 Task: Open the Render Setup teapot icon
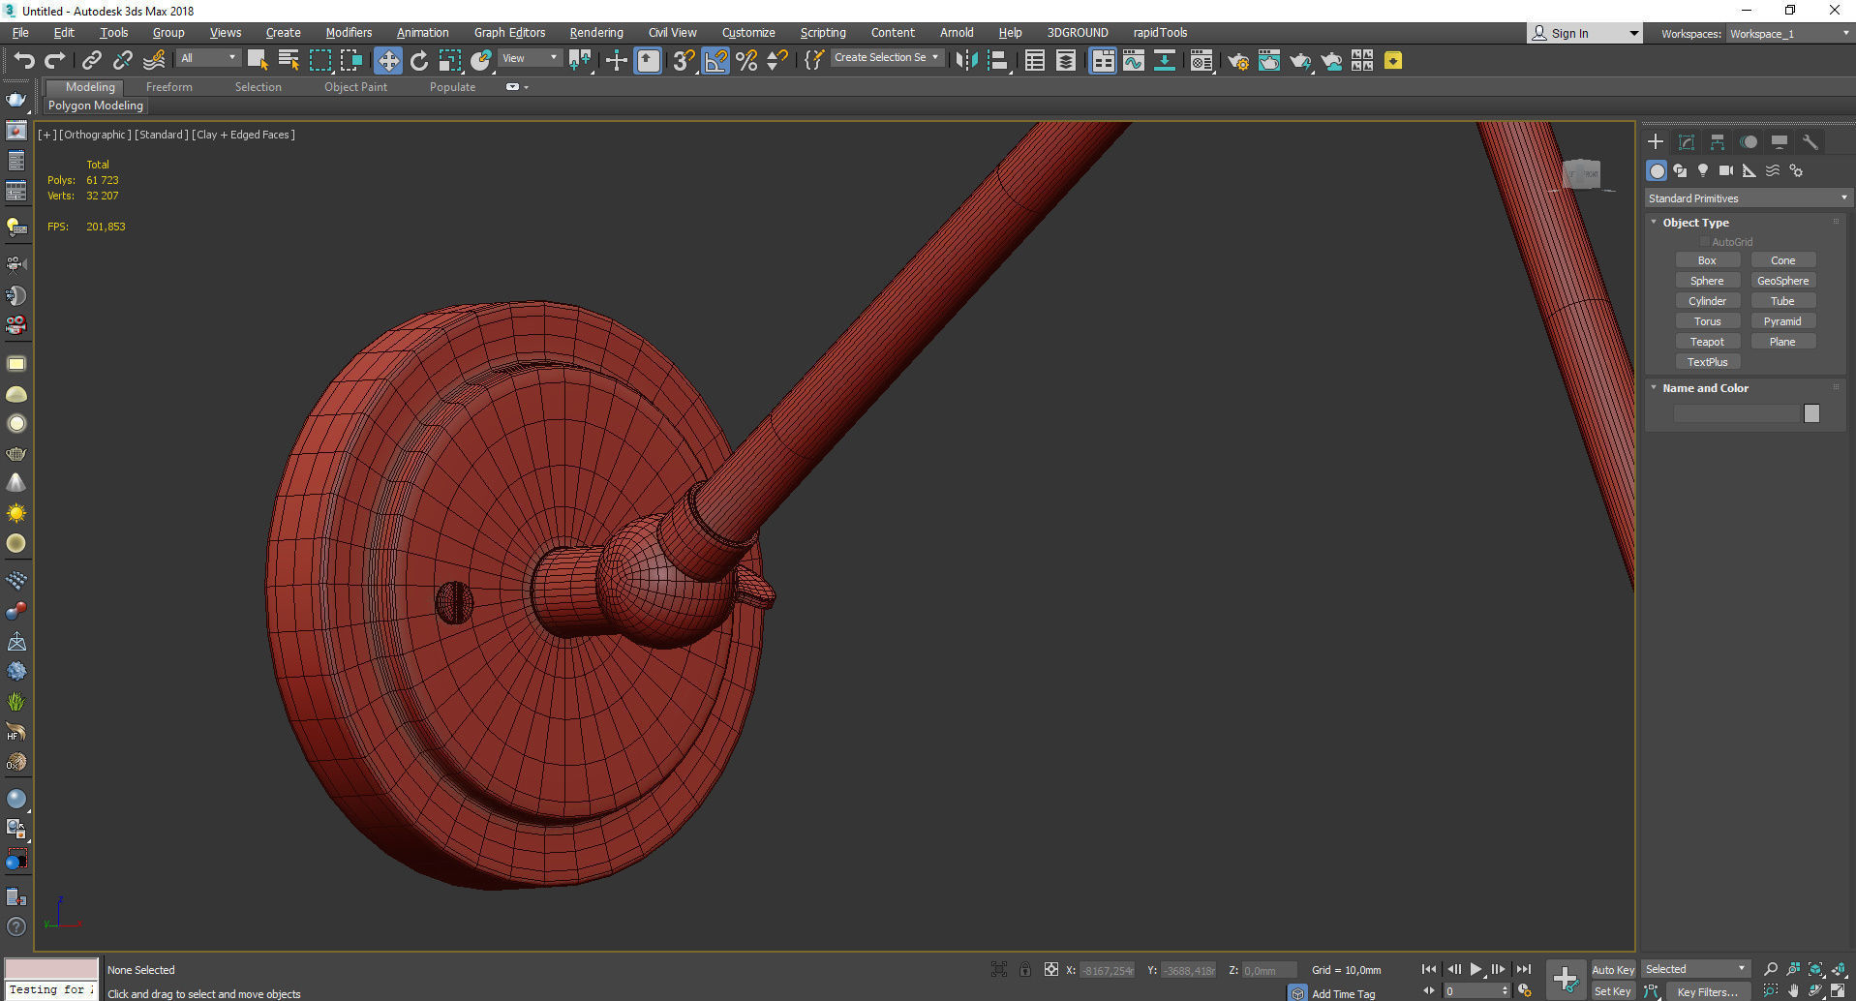(x=1237, y=61)
